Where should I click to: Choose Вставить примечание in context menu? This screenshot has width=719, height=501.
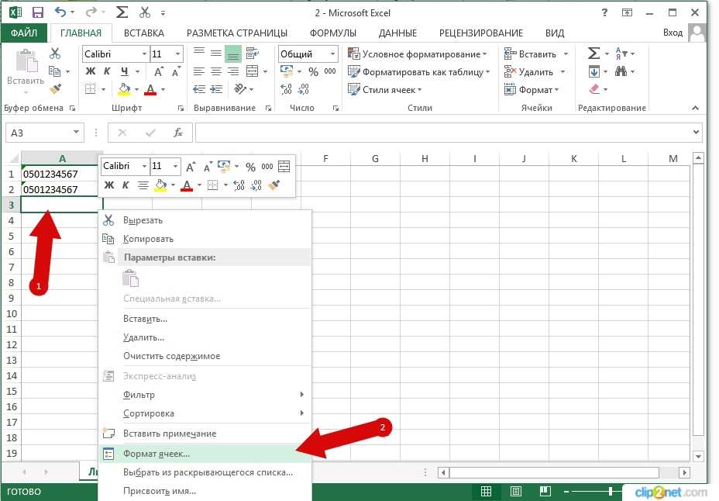click(x=205, y=434)
